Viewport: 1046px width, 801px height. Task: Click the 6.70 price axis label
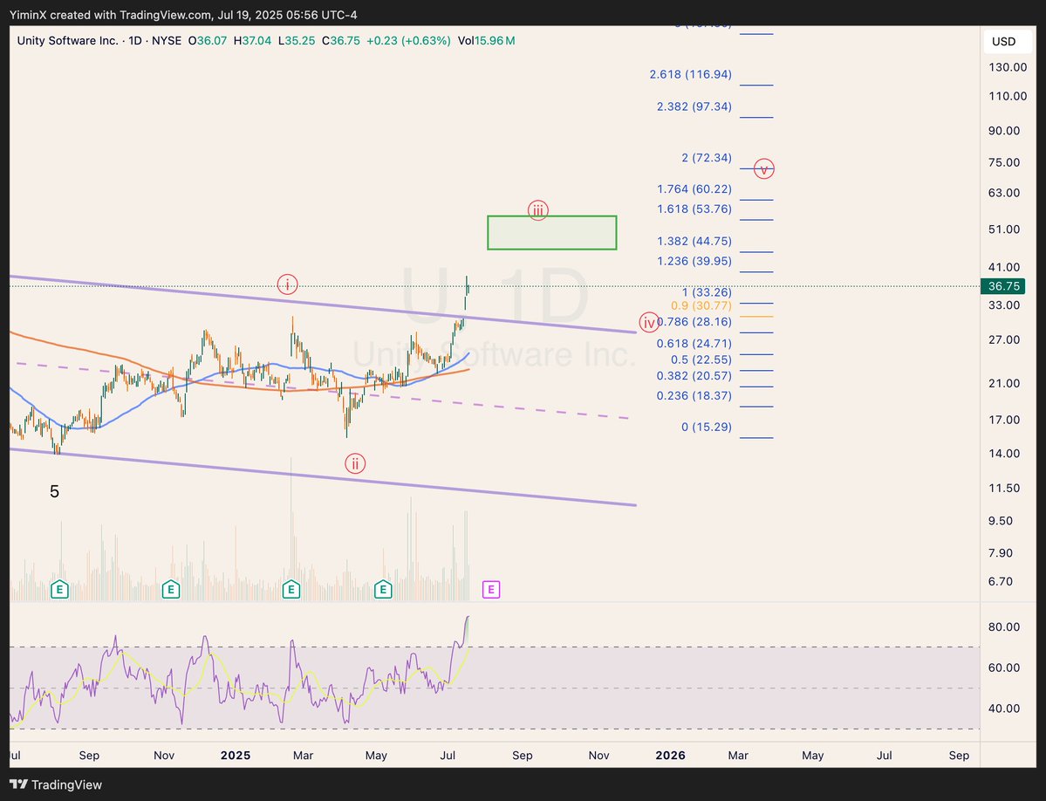point(1001,581)
